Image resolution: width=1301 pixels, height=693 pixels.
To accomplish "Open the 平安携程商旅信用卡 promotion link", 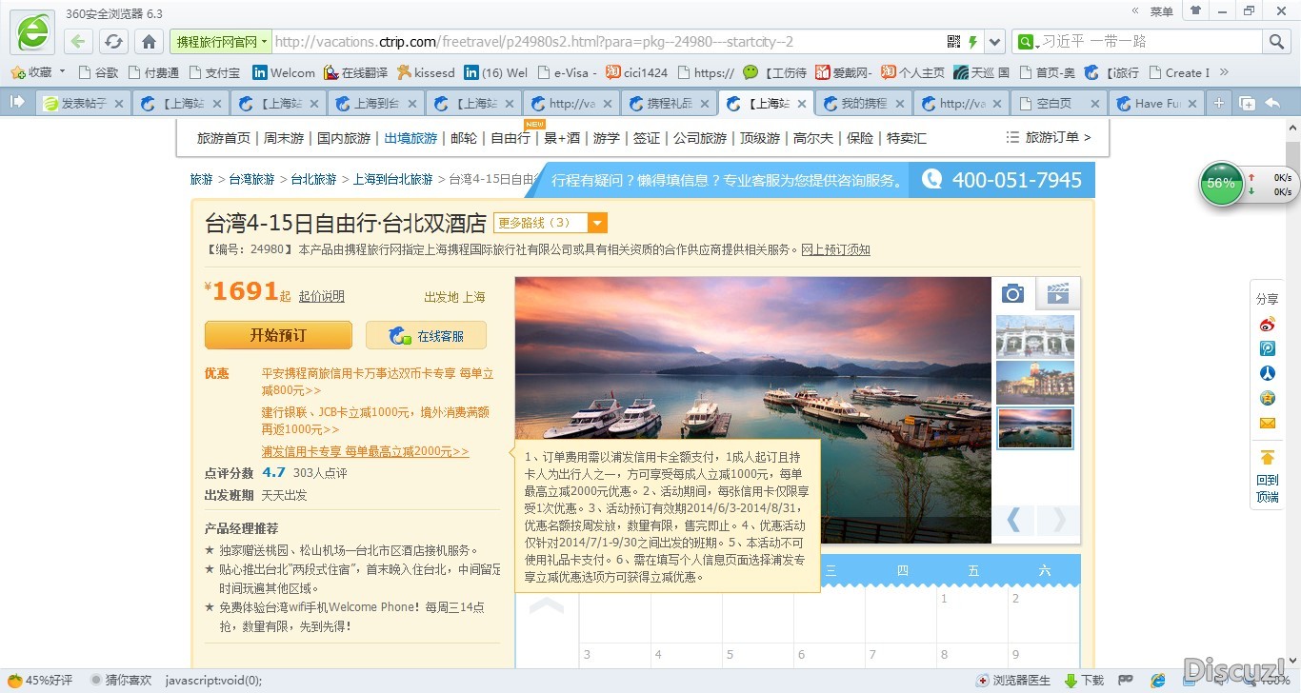I will click(378, 382).
